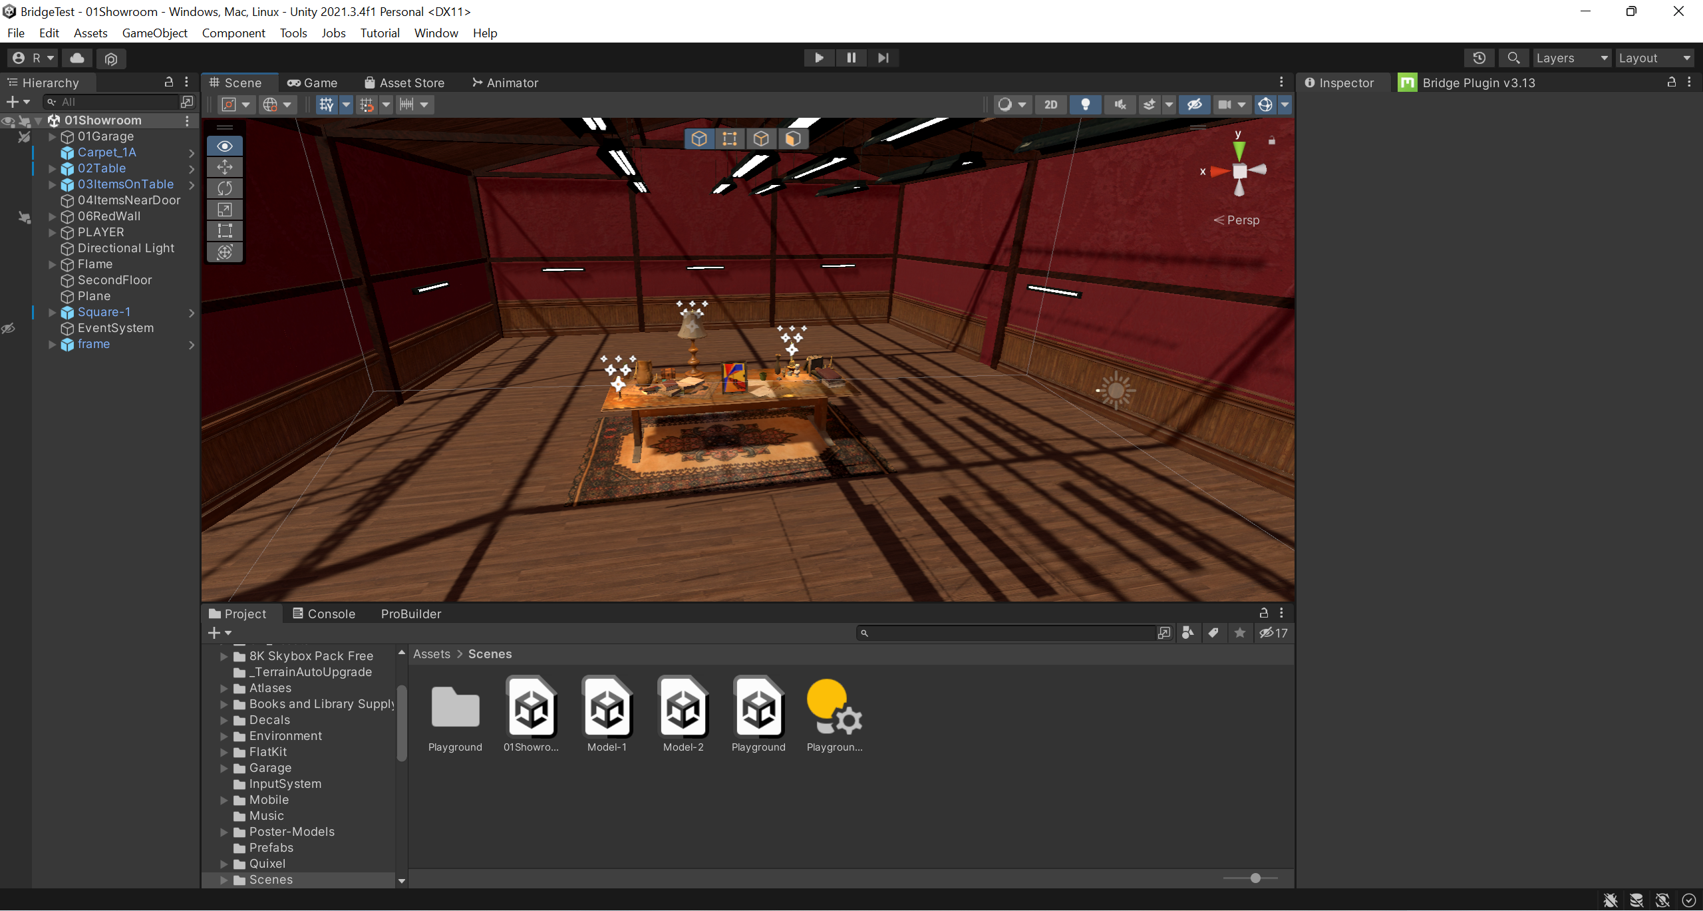Click the cloud services icon
The width and height of the screenshot is (1703, 911).
[x=77, y=58]
